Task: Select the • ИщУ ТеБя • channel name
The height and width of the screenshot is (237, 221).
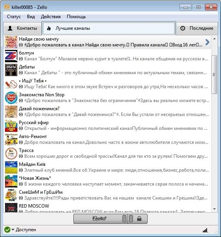Action: [32, 81]
